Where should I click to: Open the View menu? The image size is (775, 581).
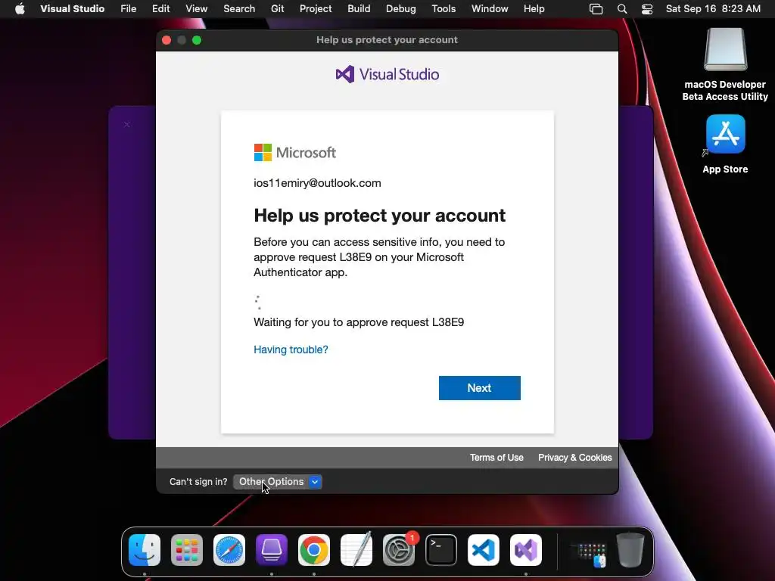196,9
